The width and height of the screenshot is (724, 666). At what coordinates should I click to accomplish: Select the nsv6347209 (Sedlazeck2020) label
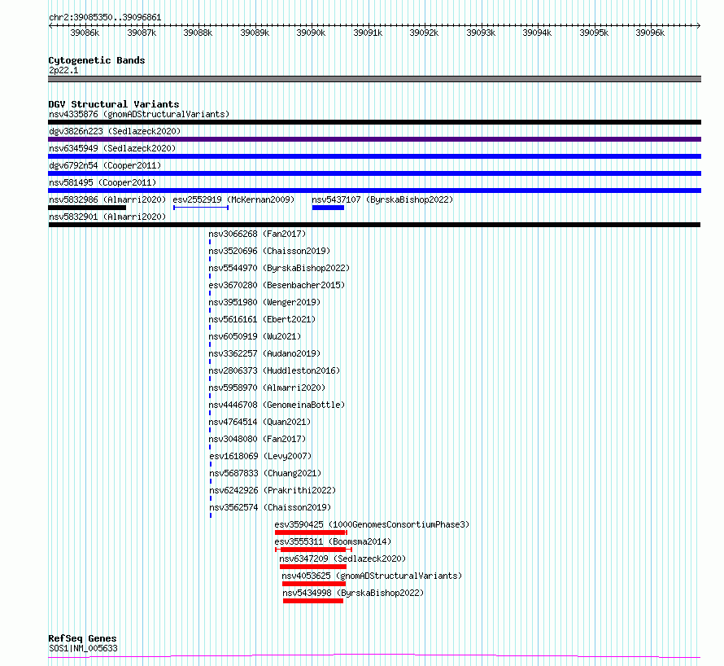pyautogui.click(x=342, y=559)
